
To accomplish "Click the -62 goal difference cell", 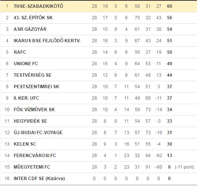I will coord(158,156).
